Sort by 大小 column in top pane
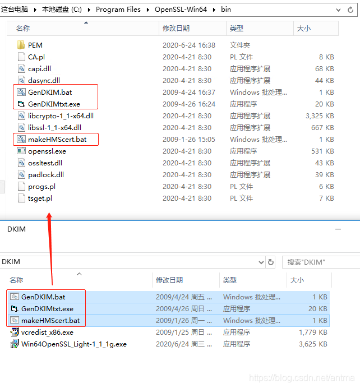Image resolution: width=360 pixels, height=388 pixels. tap(303, 28)
